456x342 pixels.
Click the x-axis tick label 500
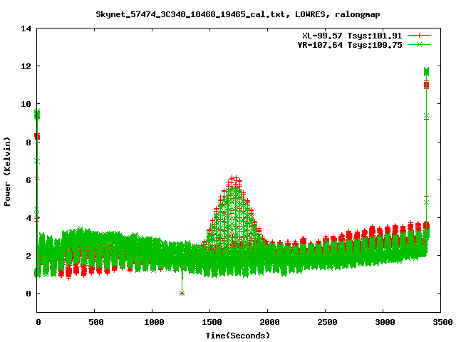click(x=96, y=322)
